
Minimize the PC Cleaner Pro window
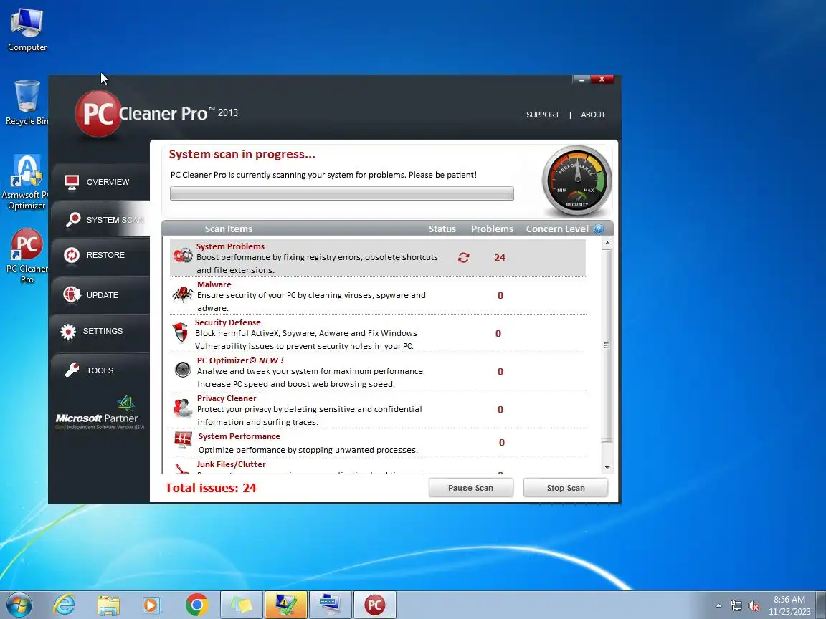tap(581, 80)
